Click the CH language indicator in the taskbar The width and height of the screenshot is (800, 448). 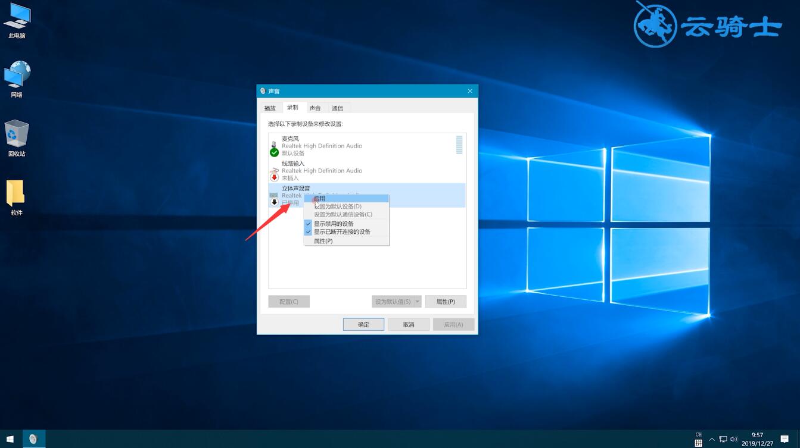pos(699,435)
